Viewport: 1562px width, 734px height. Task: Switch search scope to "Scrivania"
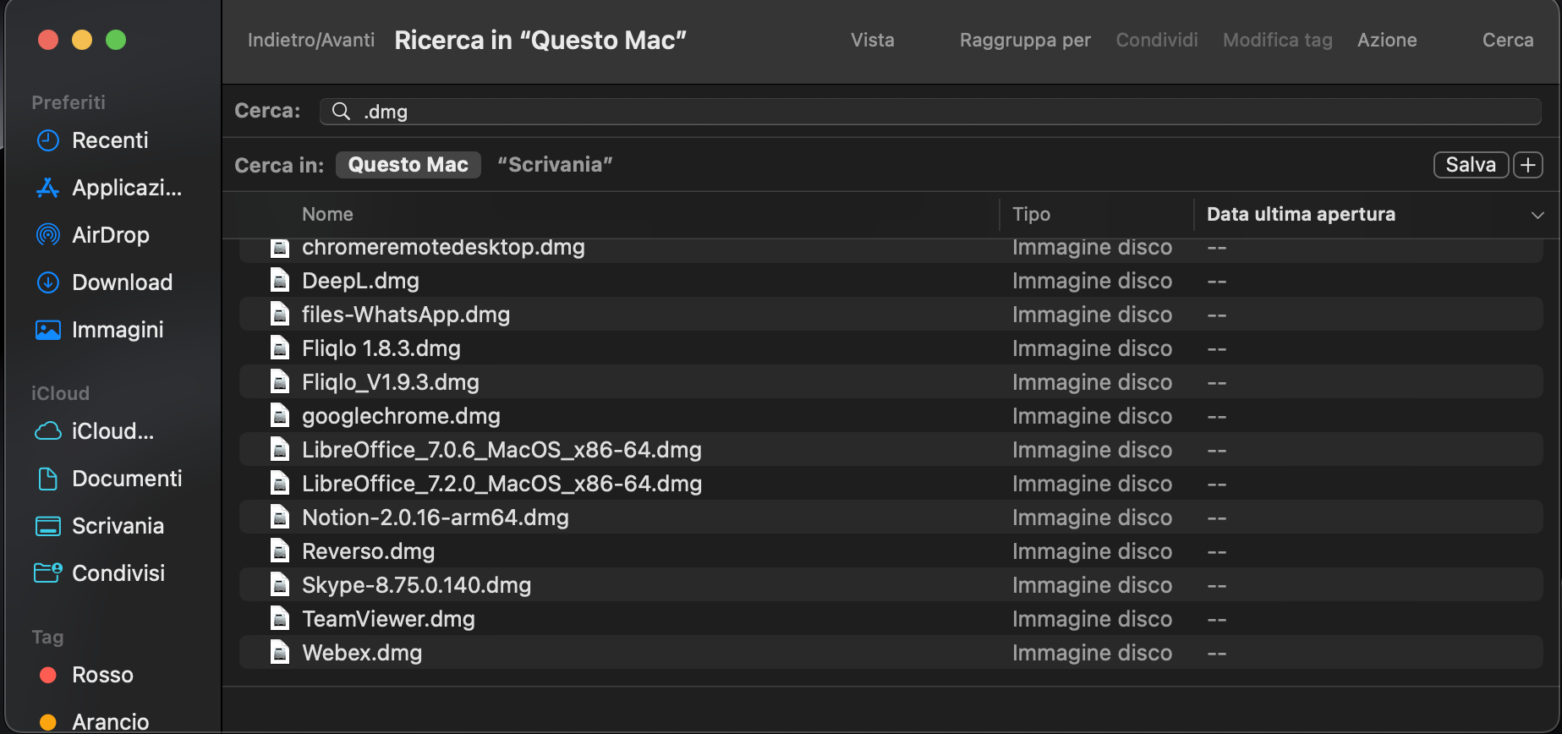click(555, 165)
